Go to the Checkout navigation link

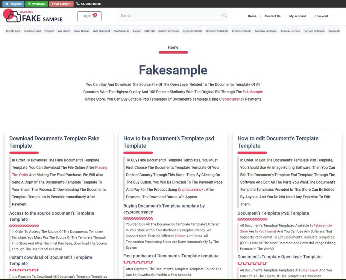coord(321,16)
